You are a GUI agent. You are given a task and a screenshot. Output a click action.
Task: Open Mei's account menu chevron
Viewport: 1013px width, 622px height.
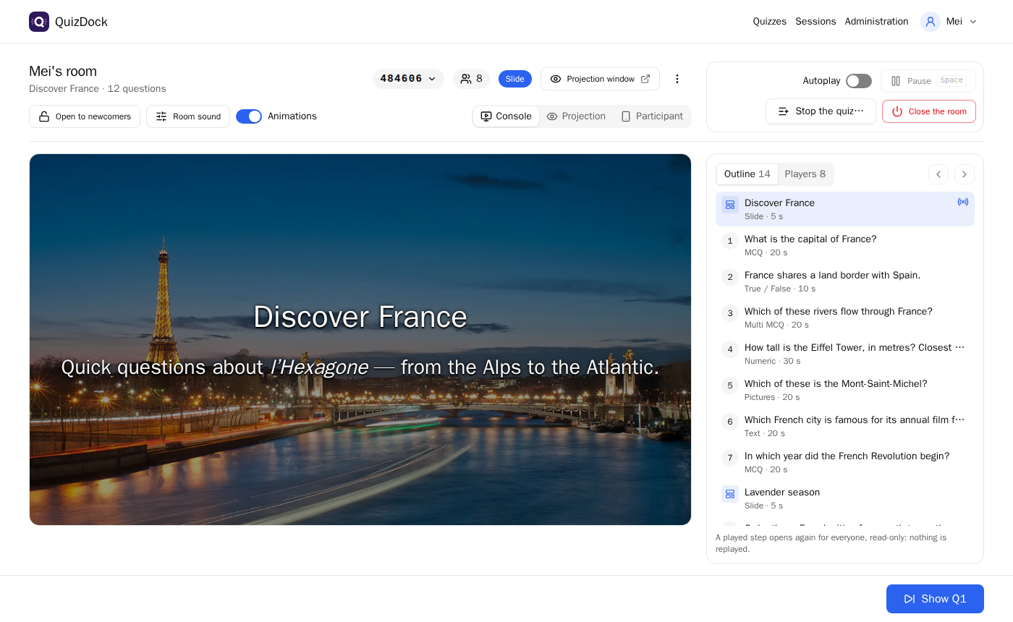coord(973,22)
